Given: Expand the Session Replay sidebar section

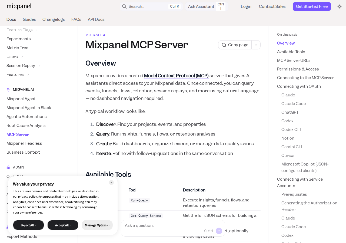Looking at the screenshot, I should [39, 66].
